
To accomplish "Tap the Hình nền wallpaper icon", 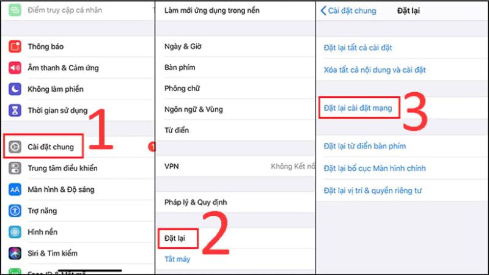I will click(x=15, y=232).
